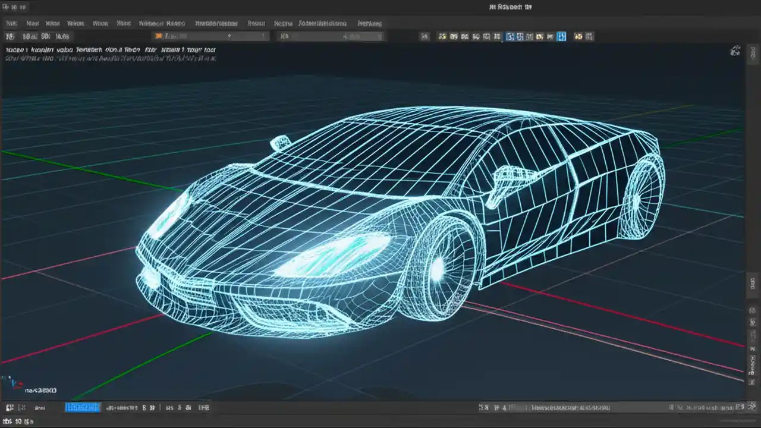Click the blue-highlighted frame field in the timeline
761x428 pixels.
pos(82,408)
